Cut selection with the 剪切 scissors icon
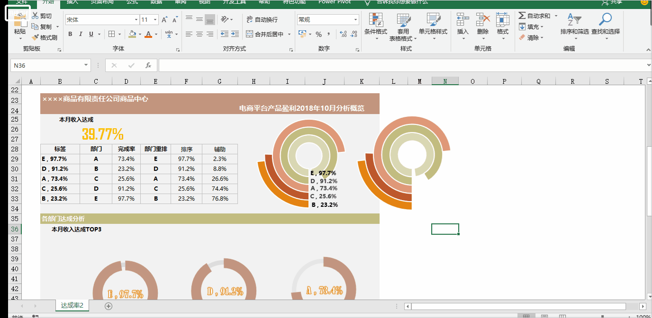This screenshot has height=318, width=652. (x=35, y=16)
